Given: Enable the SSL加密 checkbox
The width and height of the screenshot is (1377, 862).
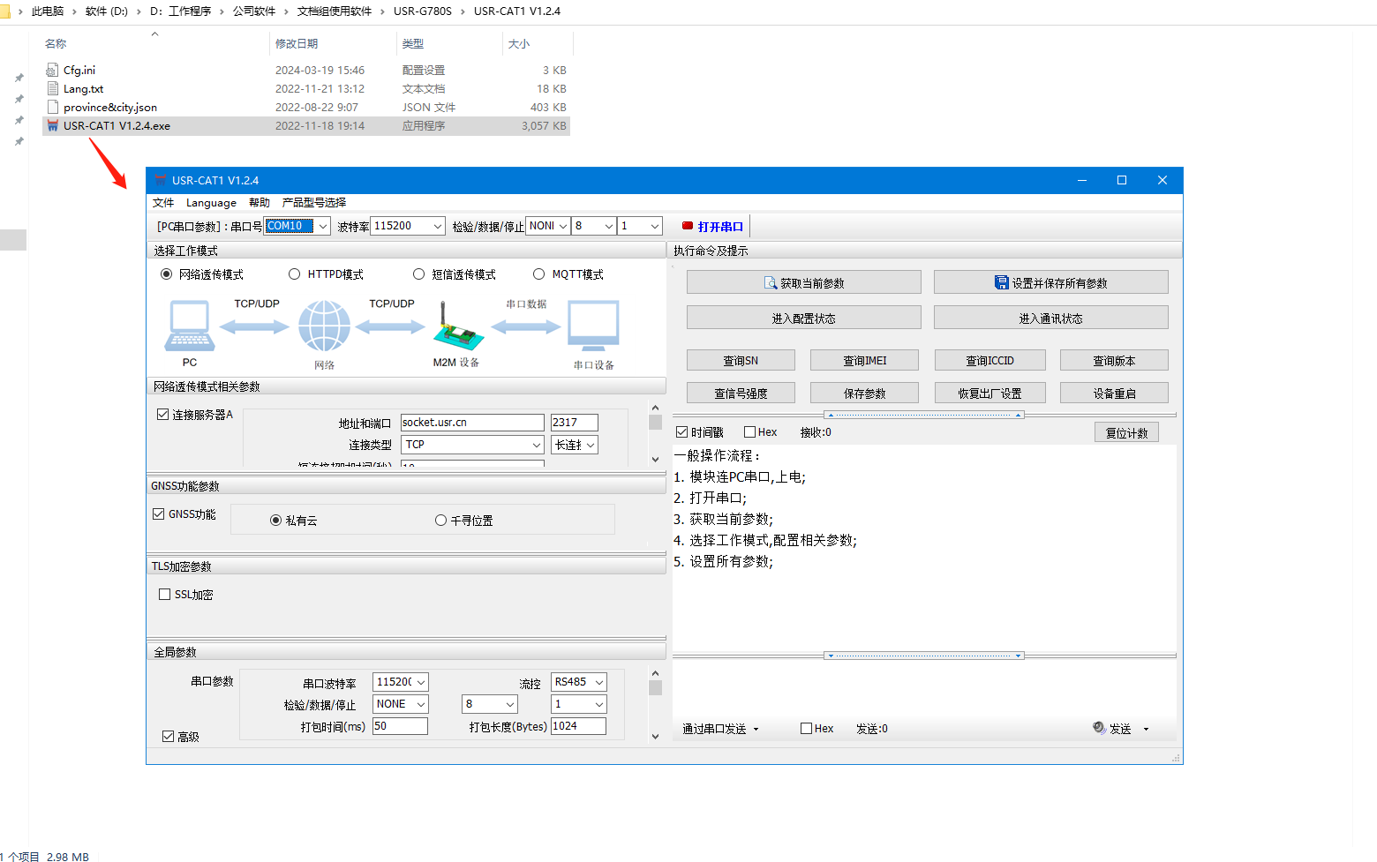Looking at the screenshot, I should [164, 595].
